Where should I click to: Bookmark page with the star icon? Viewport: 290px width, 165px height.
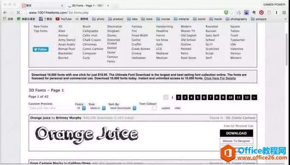coord(232,13)
